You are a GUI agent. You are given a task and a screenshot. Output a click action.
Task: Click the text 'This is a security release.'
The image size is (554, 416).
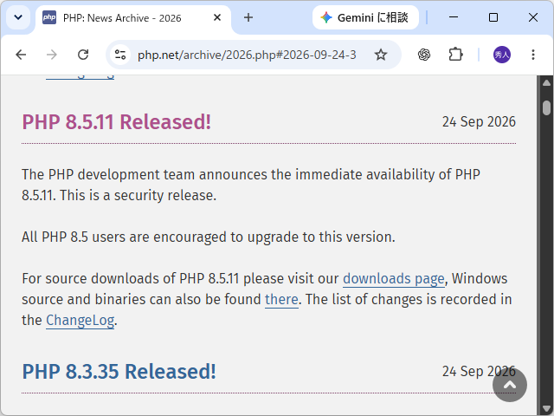[138, 196]
